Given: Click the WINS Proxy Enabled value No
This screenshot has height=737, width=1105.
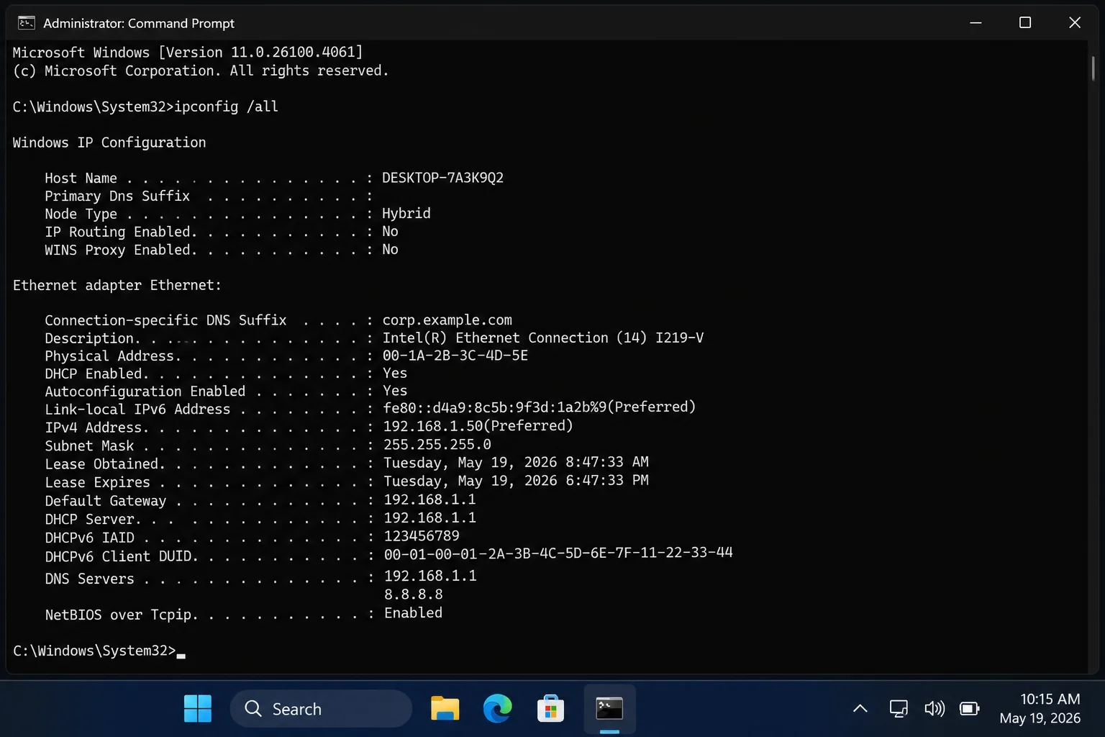Looking at the screenshot, I should pyautogui.click(x=390, y=249).
